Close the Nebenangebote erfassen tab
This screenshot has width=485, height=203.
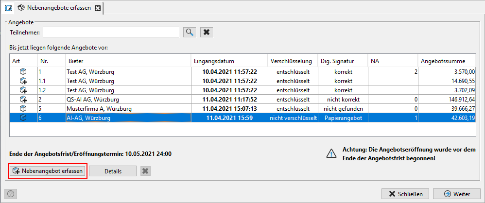[97, 8]
